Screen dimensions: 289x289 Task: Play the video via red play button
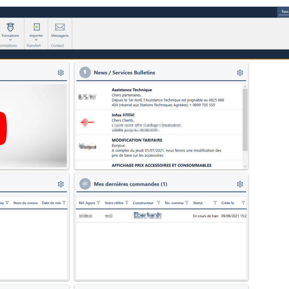(3, 128)
